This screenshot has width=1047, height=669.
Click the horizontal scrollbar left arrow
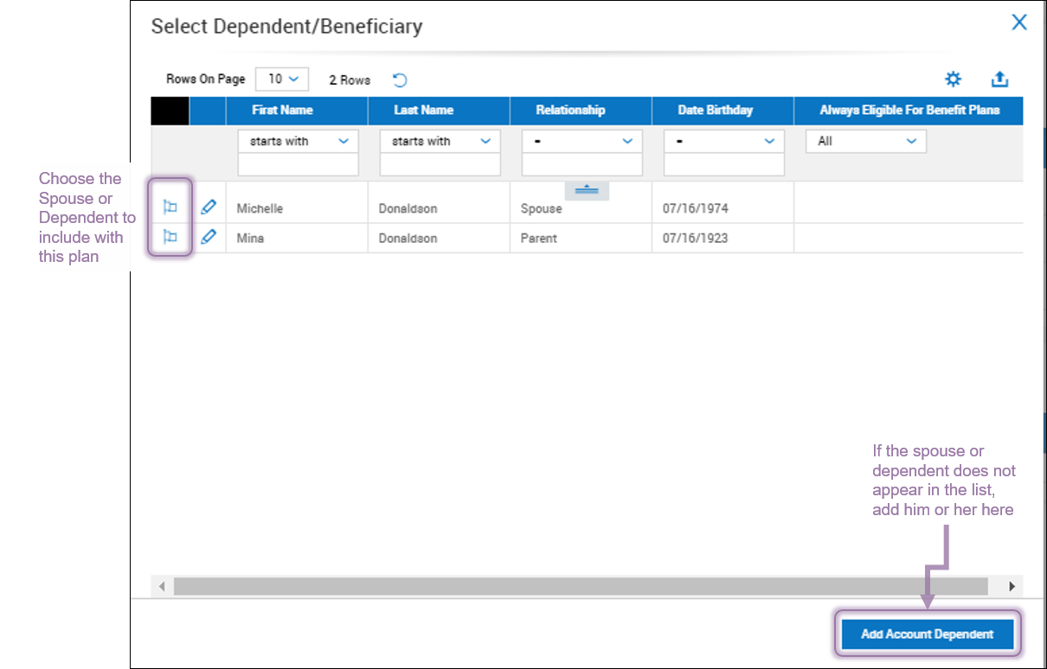pos(161,586)
